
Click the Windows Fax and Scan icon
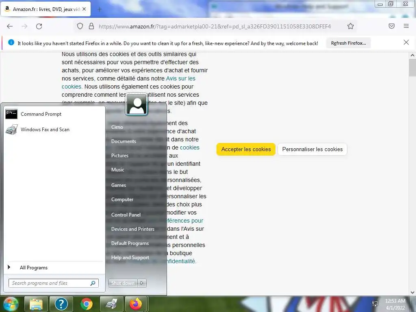coord(11,130)
